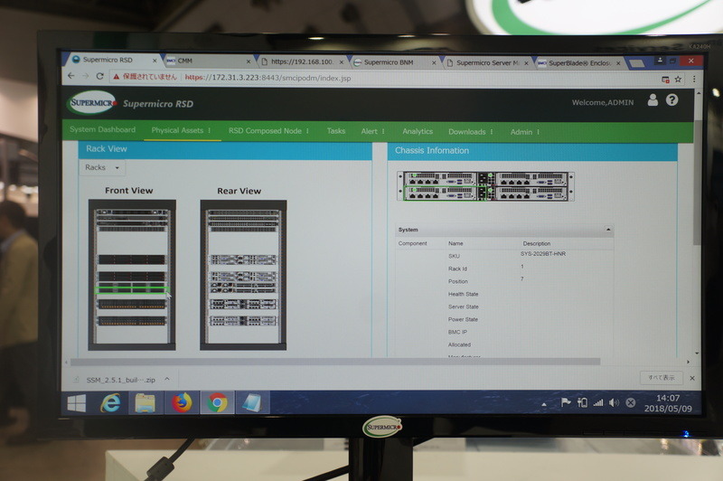723x481 pixels.
Task: Click the Allocated row label
Action: coord(459,344)
